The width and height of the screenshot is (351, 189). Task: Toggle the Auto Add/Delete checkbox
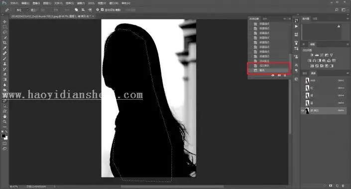[x=102, y=10]
